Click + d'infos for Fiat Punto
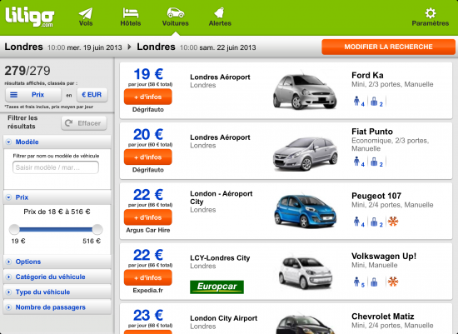458x334 pixels. [147, 157]
